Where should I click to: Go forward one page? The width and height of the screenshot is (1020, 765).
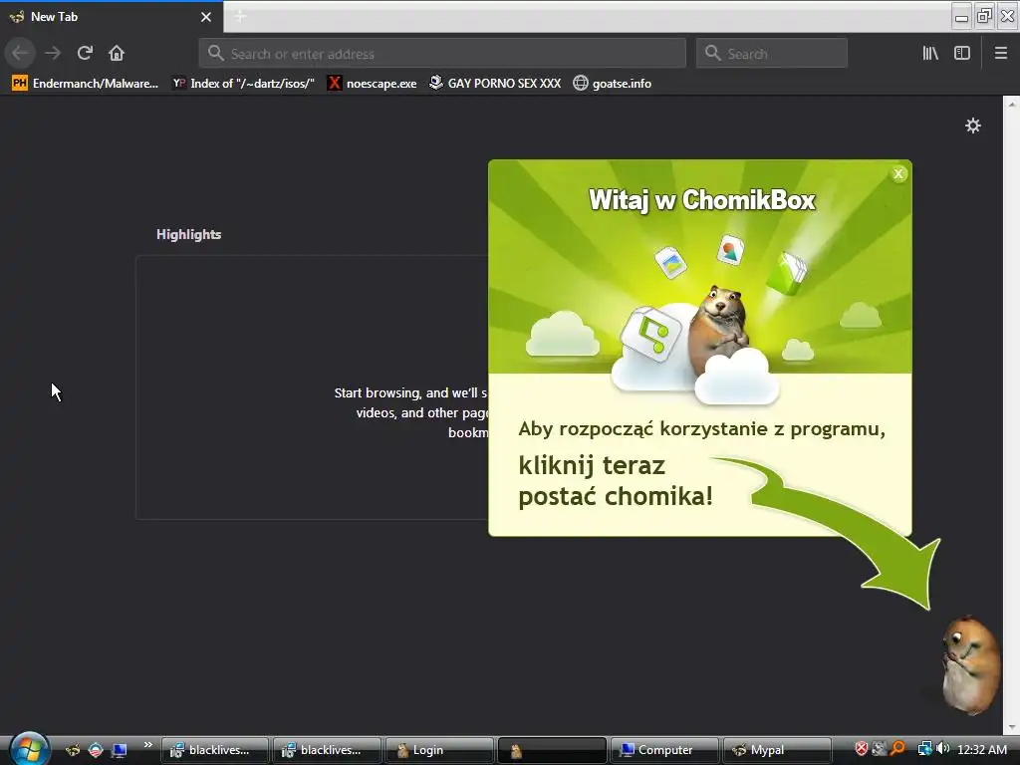point(53,53)
